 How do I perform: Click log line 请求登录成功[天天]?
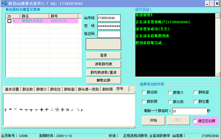tap(152, 29)
